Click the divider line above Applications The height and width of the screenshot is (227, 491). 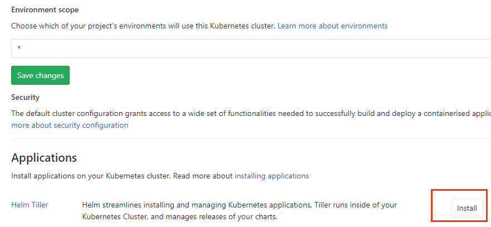pyautogui.click(x=251, y=138)
